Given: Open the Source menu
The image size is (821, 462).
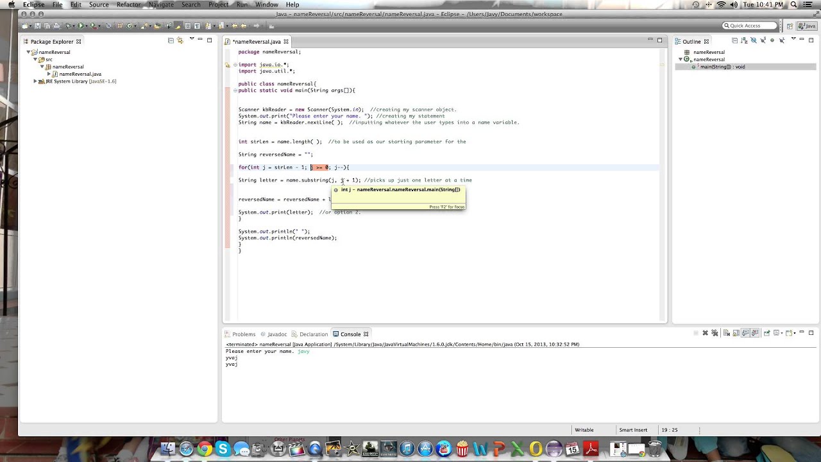Looking at the screenshot, I should point(99,4).
